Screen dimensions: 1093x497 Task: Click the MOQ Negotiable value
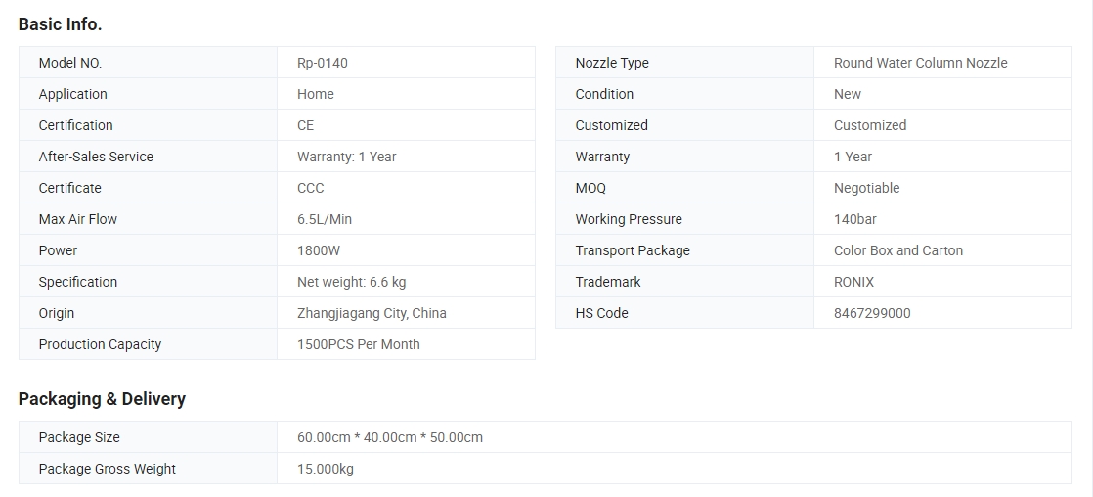click(866, 188)
